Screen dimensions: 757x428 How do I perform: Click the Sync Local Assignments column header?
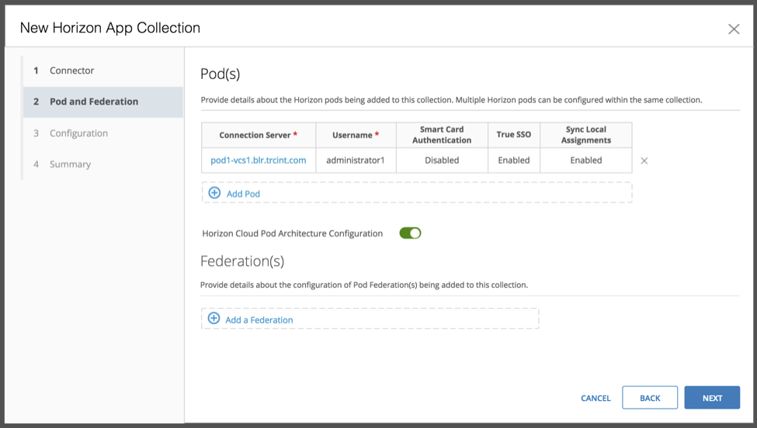(586, 135)
